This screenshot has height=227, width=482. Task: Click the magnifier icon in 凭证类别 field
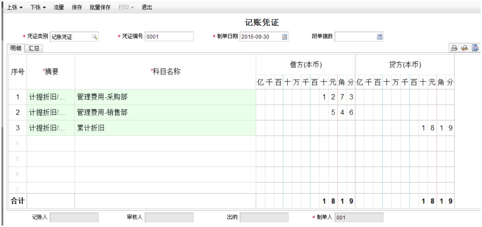pos(95,37)
